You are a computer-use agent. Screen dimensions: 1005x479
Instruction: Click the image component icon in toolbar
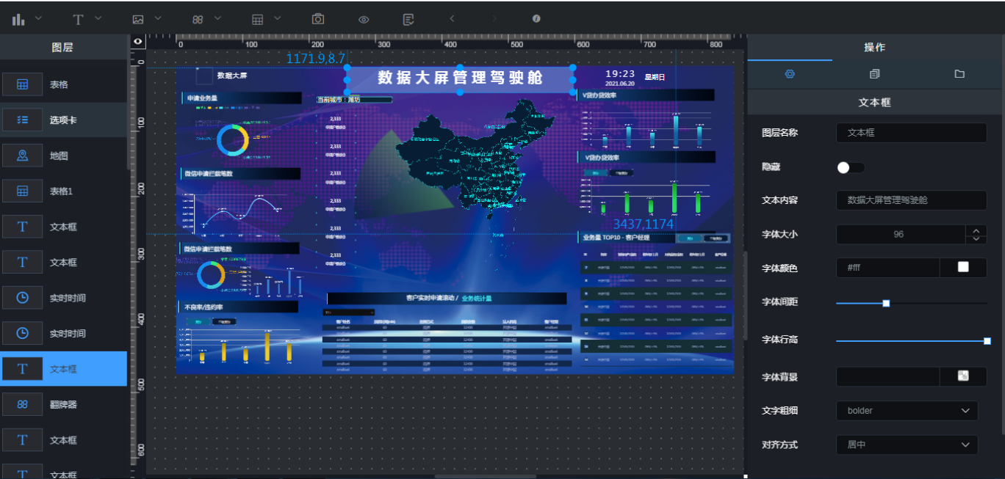137,19
